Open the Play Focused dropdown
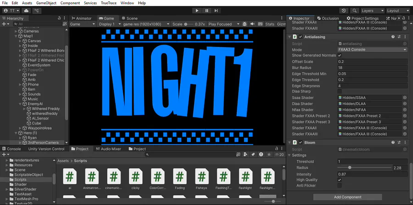Viewport: 413px width, 205px height. [223, 24]
